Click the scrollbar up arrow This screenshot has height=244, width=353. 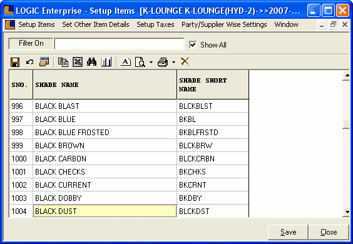tap(347, 76)
